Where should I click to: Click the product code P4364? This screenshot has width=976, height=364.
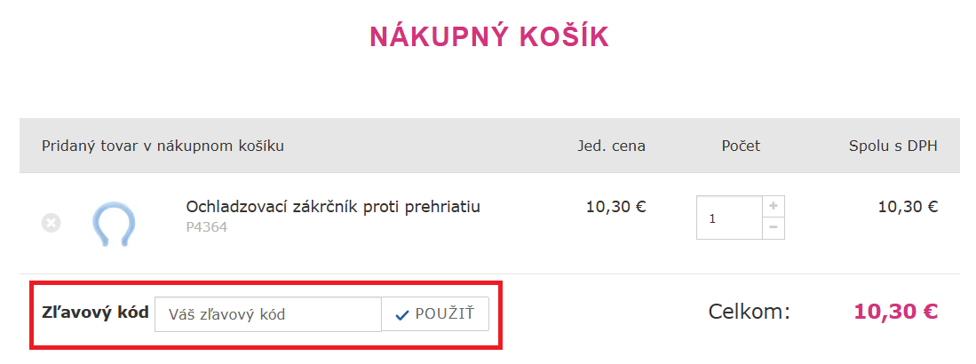tap(206, 227)
